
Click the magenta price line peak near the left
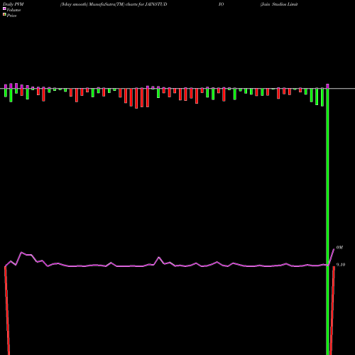click(21, 253)
